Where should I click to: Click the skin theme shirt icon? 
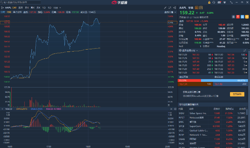tap(225, 3)
